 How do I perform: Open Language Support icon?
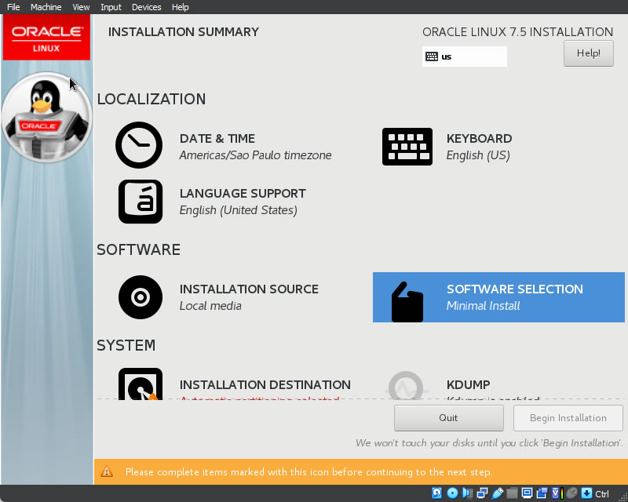(x=141, y=202)
